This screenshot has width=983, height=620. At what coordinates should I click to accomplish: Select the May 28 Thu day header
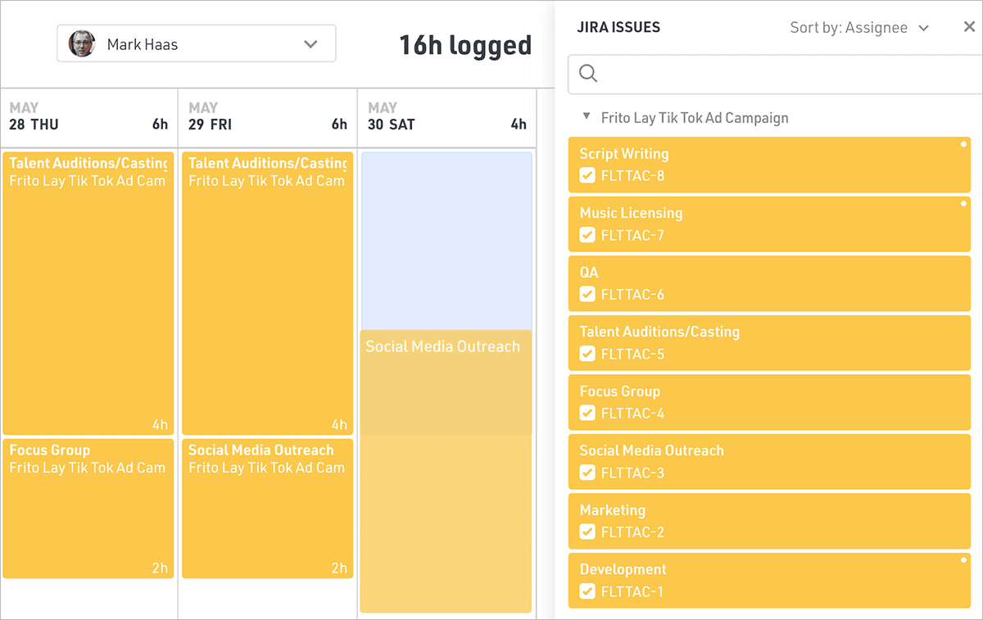[x=88, y=116]
